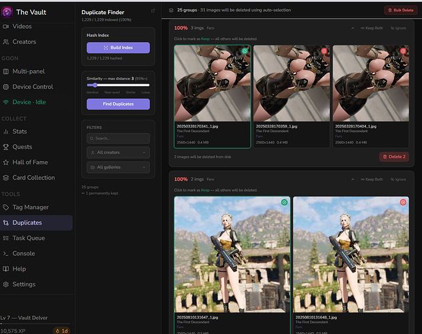This screenshot has width=422, height=334.
Task: Click the XP progress bar
Action: [35, 323]
